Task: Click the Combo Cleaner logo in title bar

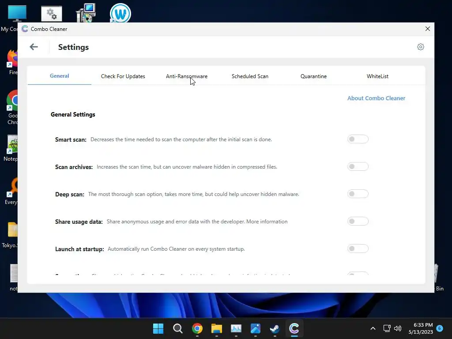Action: pyautogui.click(x=25, y=29)
